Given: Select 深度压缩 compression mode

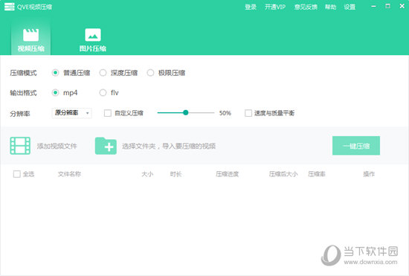Looking at the screenshot, I should (103, 73).
